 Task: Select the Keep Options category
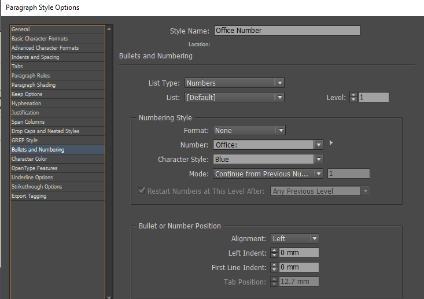pyautogui.click(x=58, y=94)
